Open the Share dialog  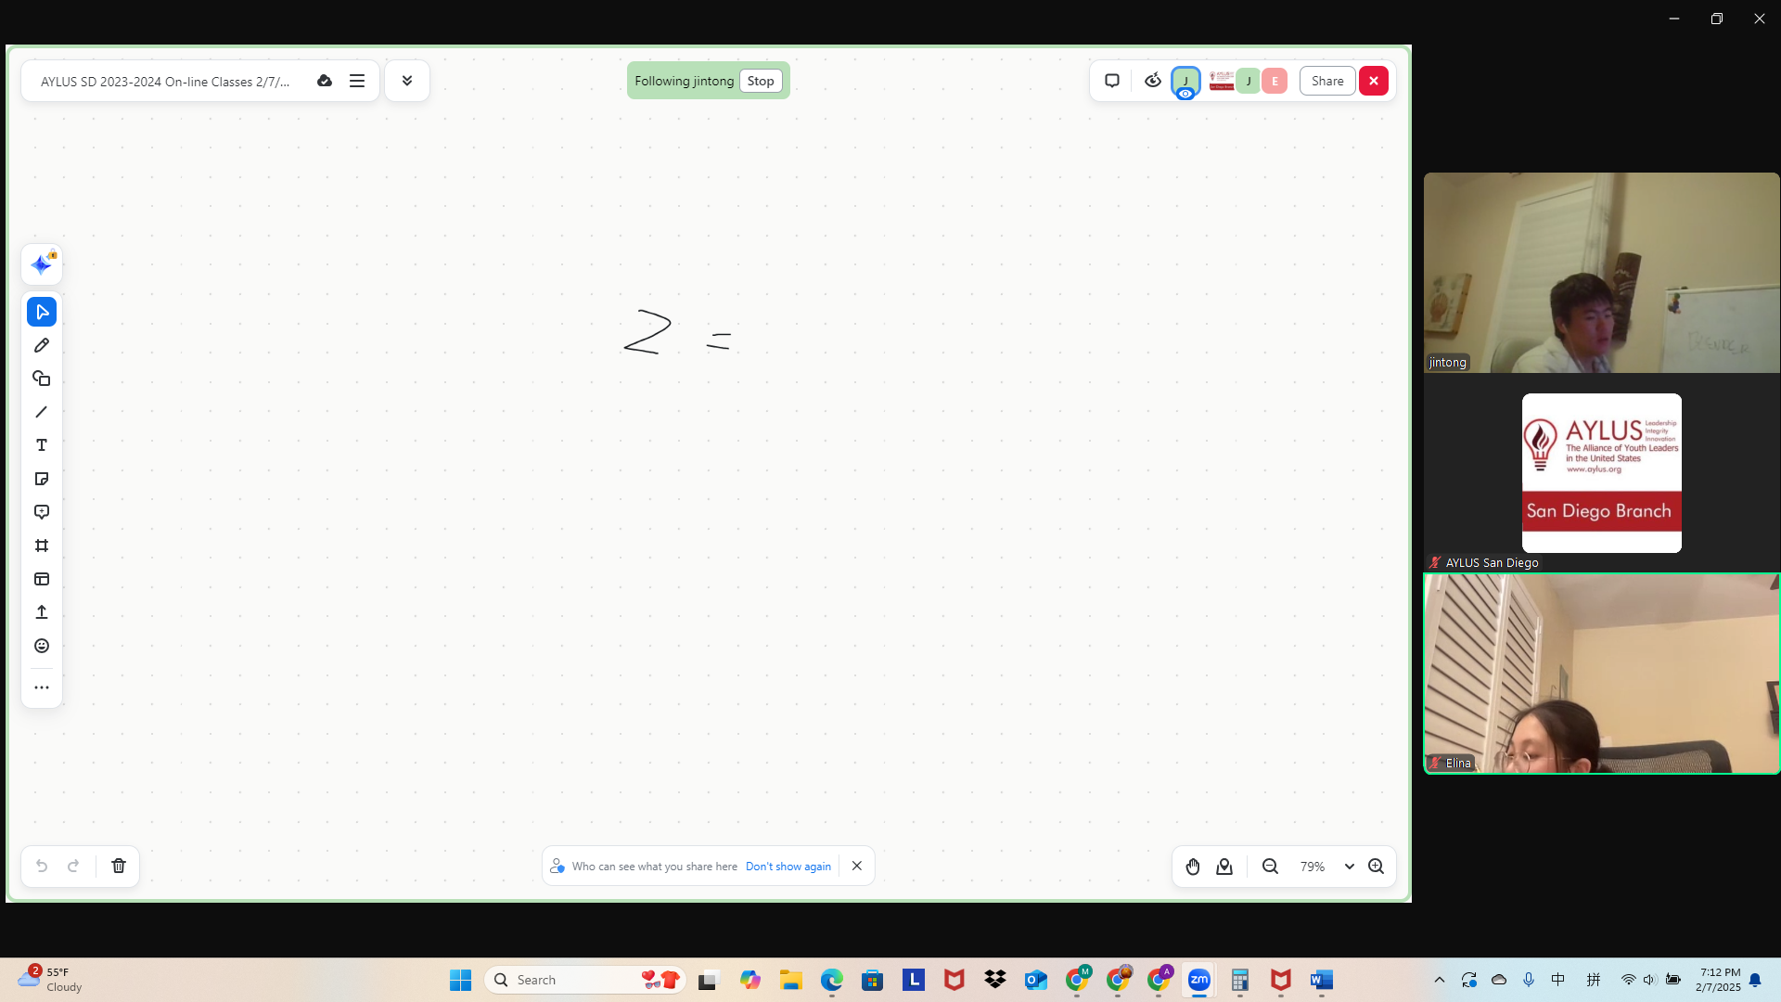1327,81
